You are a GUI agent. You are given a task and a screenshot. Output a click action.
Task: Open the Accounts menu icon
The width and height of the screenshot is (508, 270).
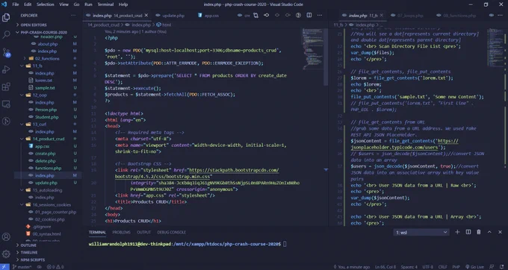click(6, 236)
